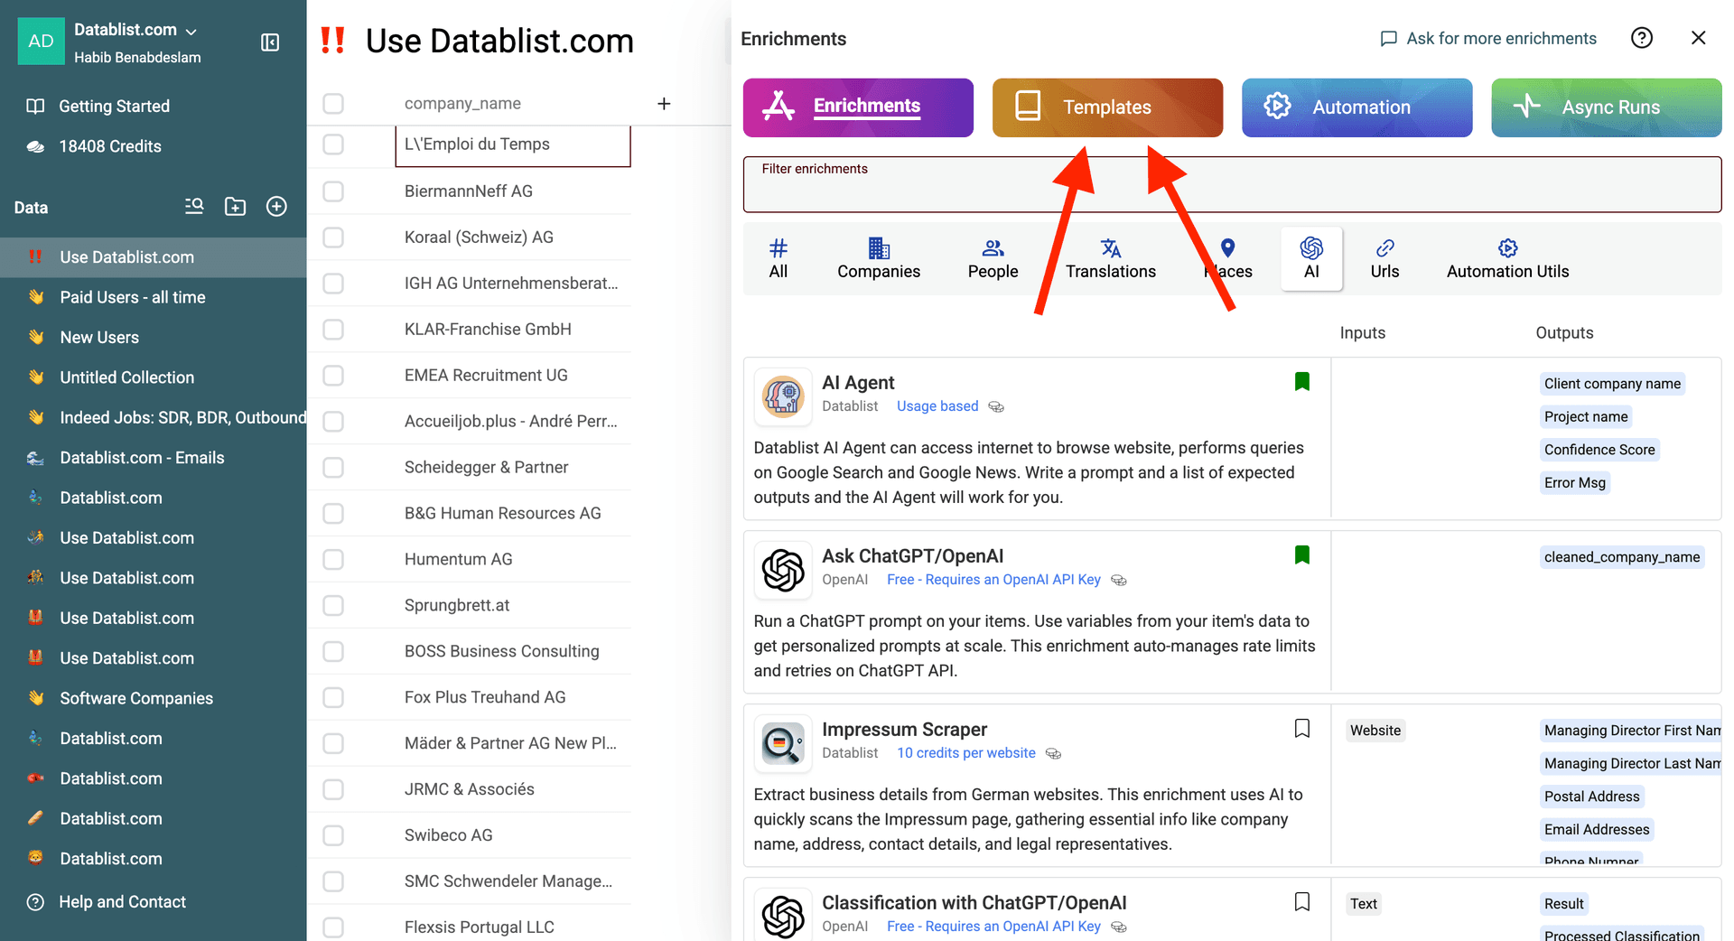This screenshot has width=1734, height=941.
Task: Click the Filter enrichments input field
Action: 1231,190
